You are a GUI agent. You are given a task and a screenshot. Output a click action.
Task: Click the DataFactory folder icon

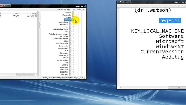point(70,55)
